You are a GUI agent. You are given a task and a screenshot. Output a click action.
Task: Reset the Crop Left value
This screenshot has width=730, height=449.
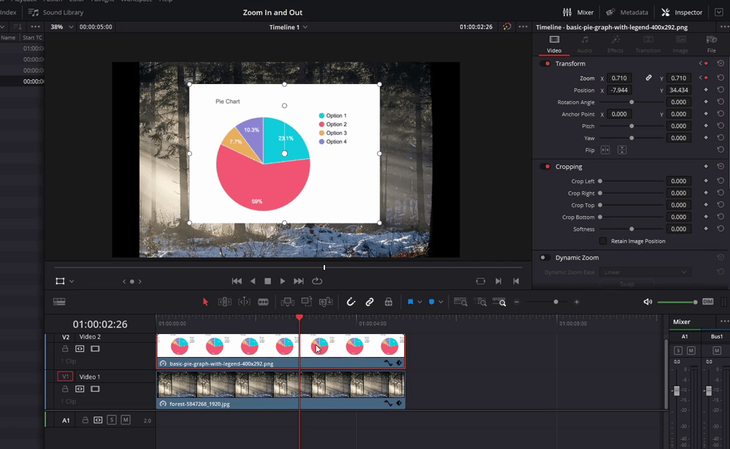720,181
